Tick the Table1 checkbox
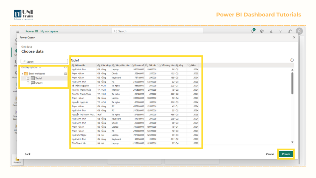 (28, 78)
